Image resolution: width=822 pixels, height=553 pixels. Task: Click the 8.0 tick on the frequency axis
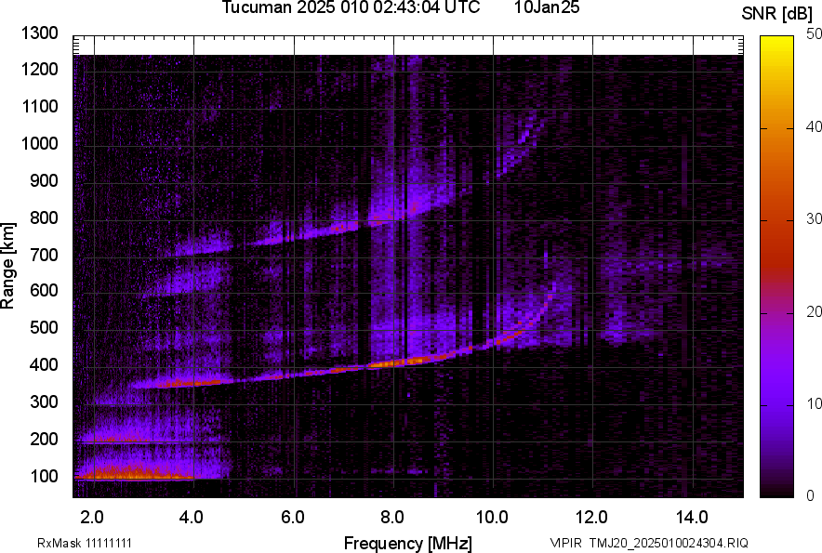click(x=391, y=517)
